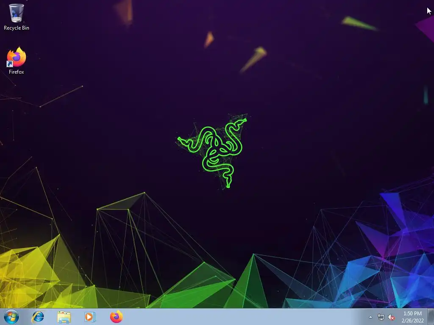Select the Firefox desktop shortcut
This screenshot has width=434, height=325.
pyautogui.click(x=17, y=61)
